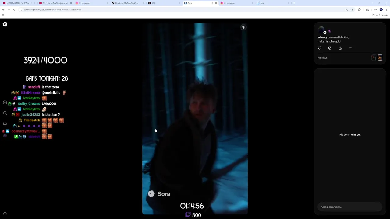This screenshot has width=390, height=219.
Task: Click the share upload icon
Action: (x=340, y=48)
